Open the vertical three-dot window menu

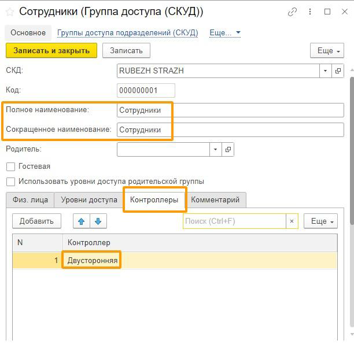pyautogui.click(x=311, y=12)
